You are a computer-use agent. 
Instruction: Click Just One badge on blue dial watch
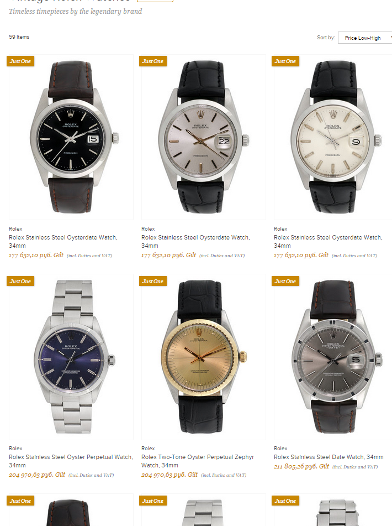click(20, 281)
